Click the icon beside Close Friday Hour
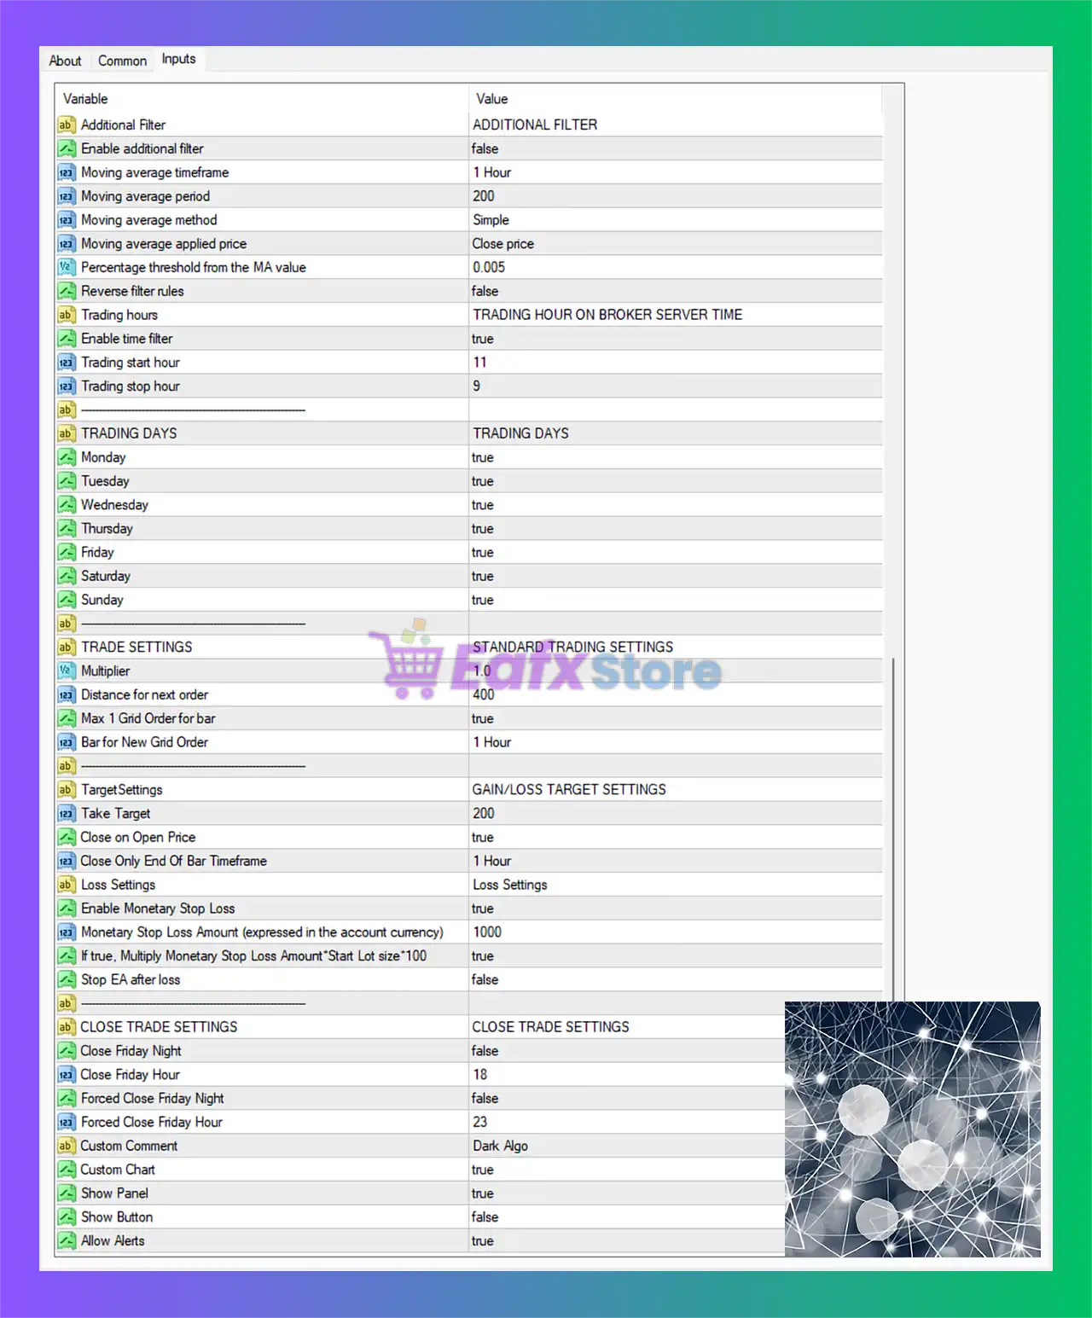 [x=67, y=1075]
